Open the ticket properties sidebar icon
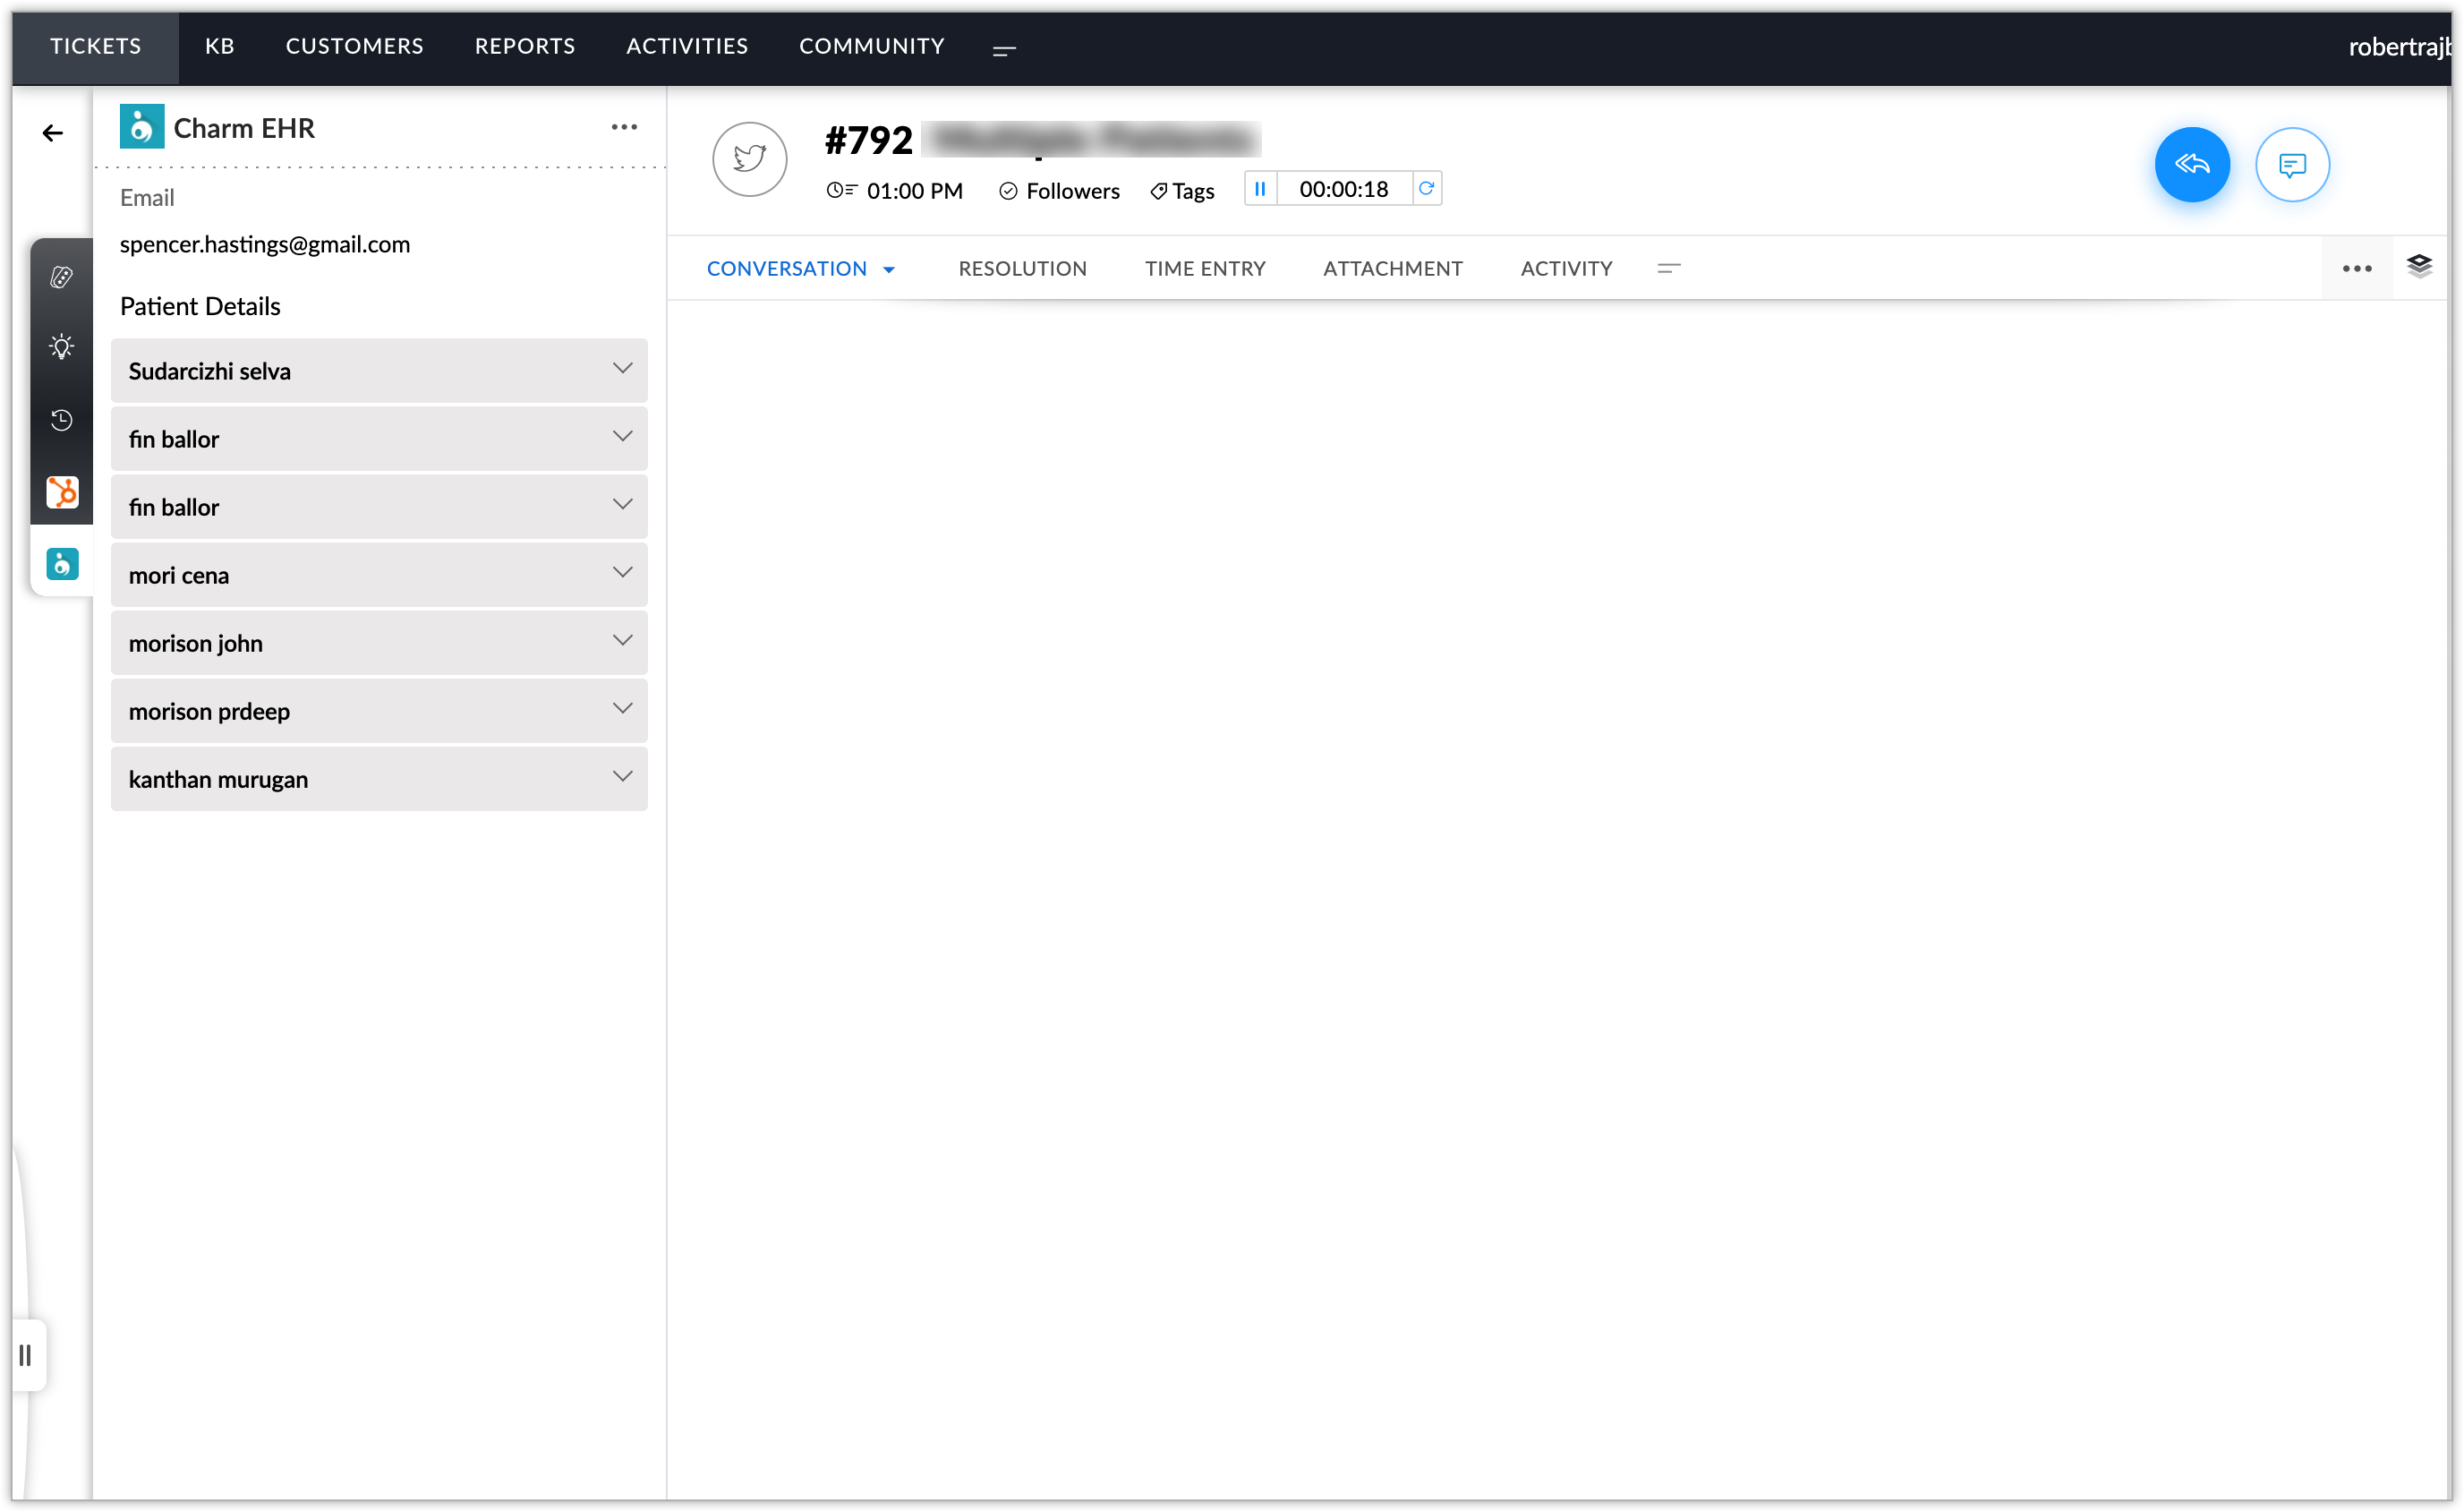The height and width of the screenshot is (1512, 2464). pos(62,277)
